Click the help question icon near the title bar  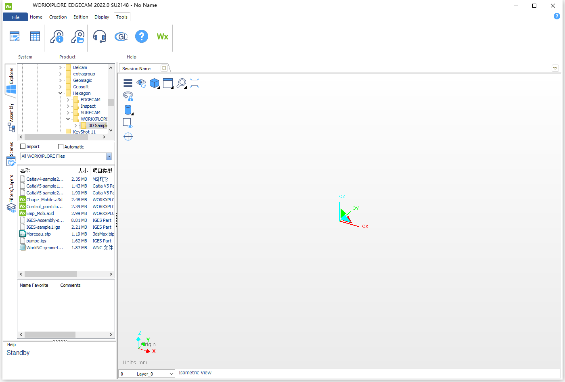(557, 17)
